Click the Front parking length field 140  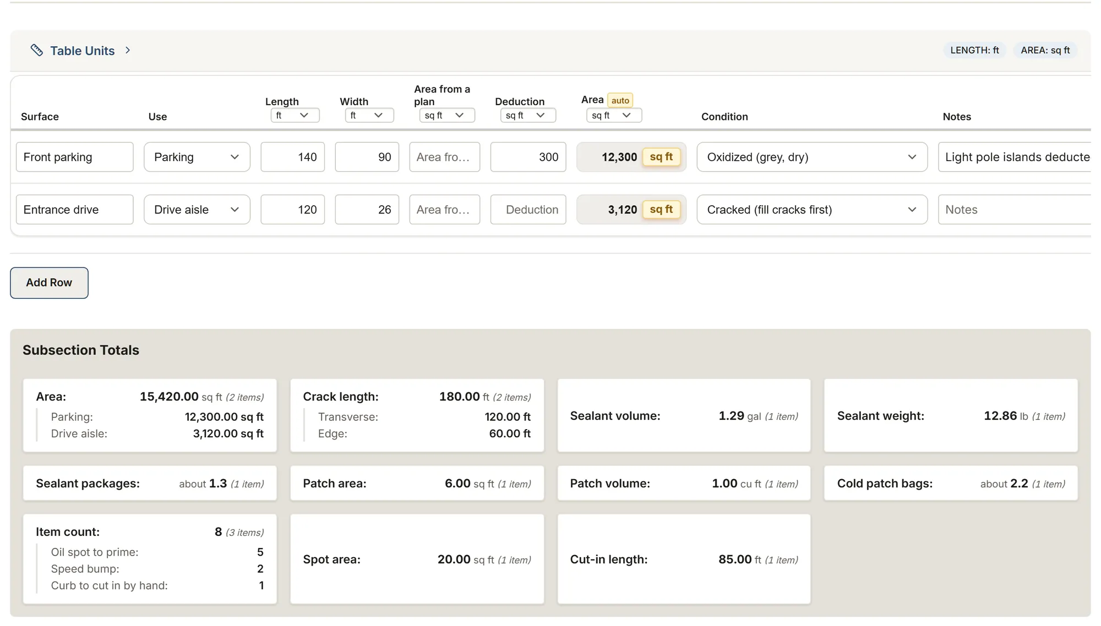tap(293, 157)
